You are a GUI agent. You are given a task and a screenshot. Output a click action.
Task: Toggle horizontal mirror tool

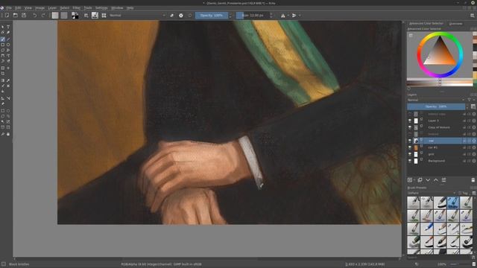[283, 15]
